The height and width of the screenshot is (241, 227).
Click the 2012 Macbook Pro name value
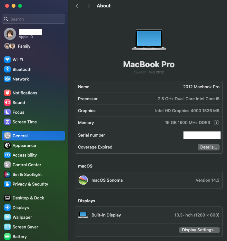point(201,87)
